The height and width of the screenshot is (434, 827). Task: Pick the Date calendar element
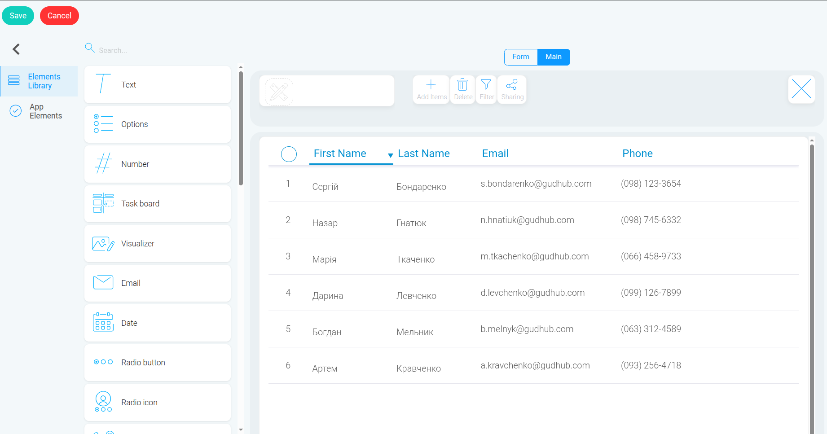pyautogui.click(x=158, y=323)
